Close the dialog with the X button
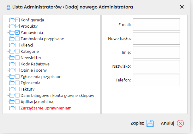193x134 pixels. tap(182, 7)
